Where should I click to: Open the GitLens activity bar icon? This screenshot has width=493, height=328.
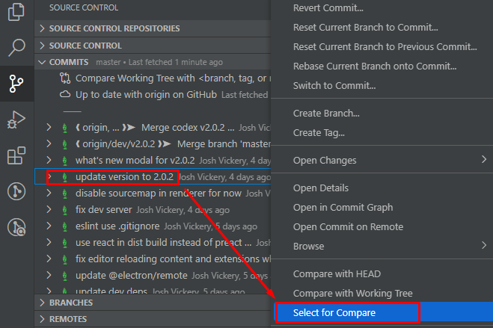(16, 191)
